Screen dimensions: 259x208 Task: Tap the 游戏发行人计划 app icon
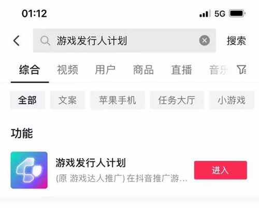[x=29, y=170]
